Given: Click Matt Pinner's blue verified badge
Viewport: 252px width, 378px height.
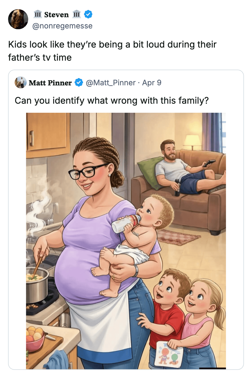Looking at the screenshot, I should [x=79, y=83].
